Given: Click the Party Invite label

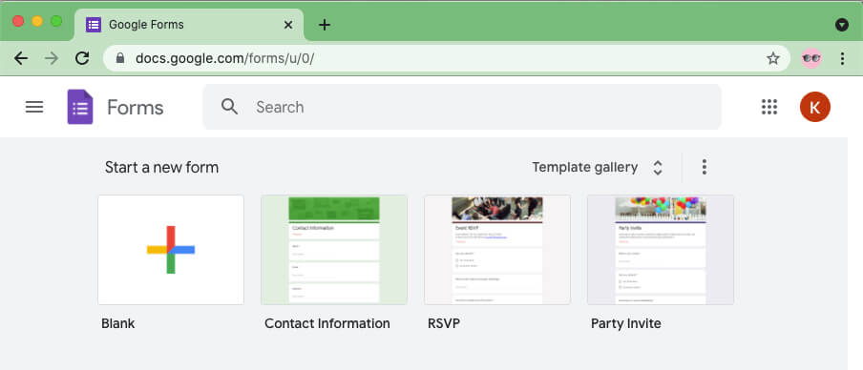Looking at the screenshot, I should tap(626, 324).
